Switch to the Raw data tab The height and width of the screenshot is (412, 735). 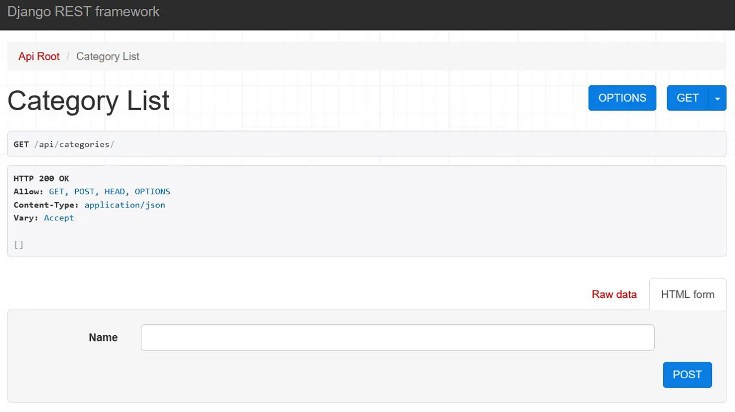click(x=614, y=294)
